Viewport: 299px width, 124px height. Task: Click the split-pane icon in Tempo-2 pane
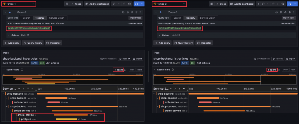point(212,4)
